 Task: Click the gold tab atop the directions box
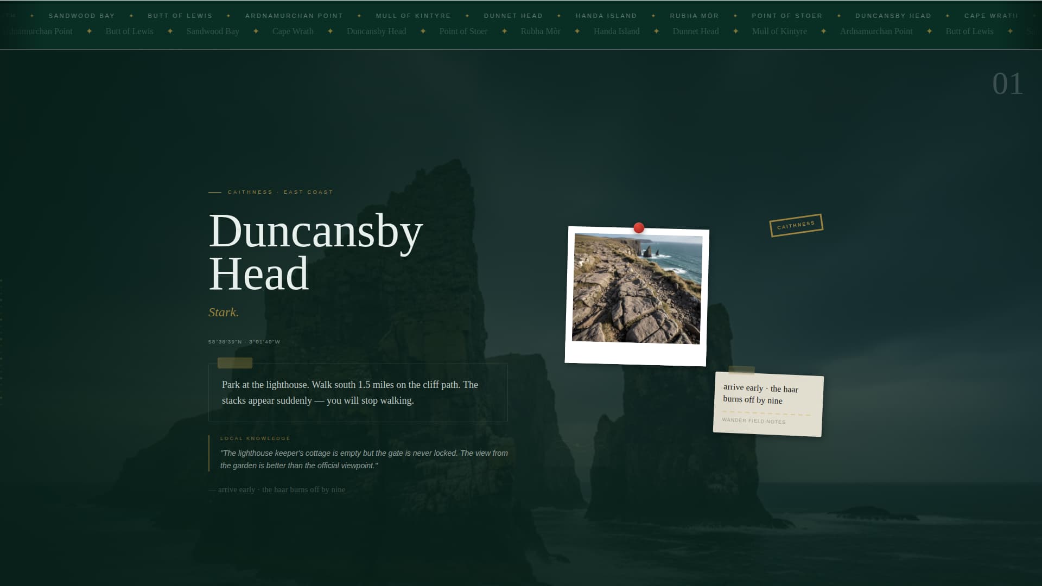[234, 363]
